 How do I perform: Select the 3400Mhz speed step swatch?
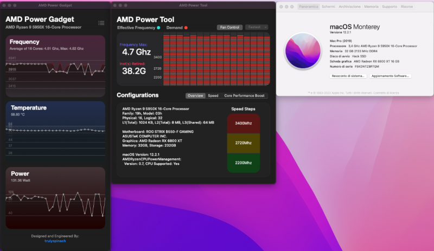point(243,124)
